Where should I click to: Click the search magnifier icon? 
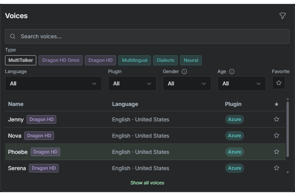point(13,36)
